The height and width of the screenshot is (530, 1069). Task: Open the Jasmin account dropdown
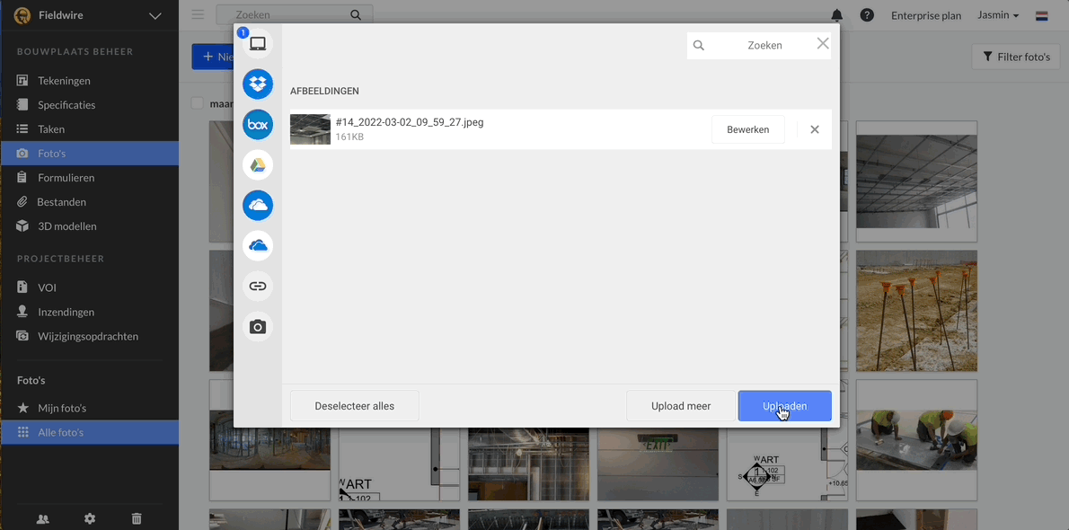pos(997,14)
